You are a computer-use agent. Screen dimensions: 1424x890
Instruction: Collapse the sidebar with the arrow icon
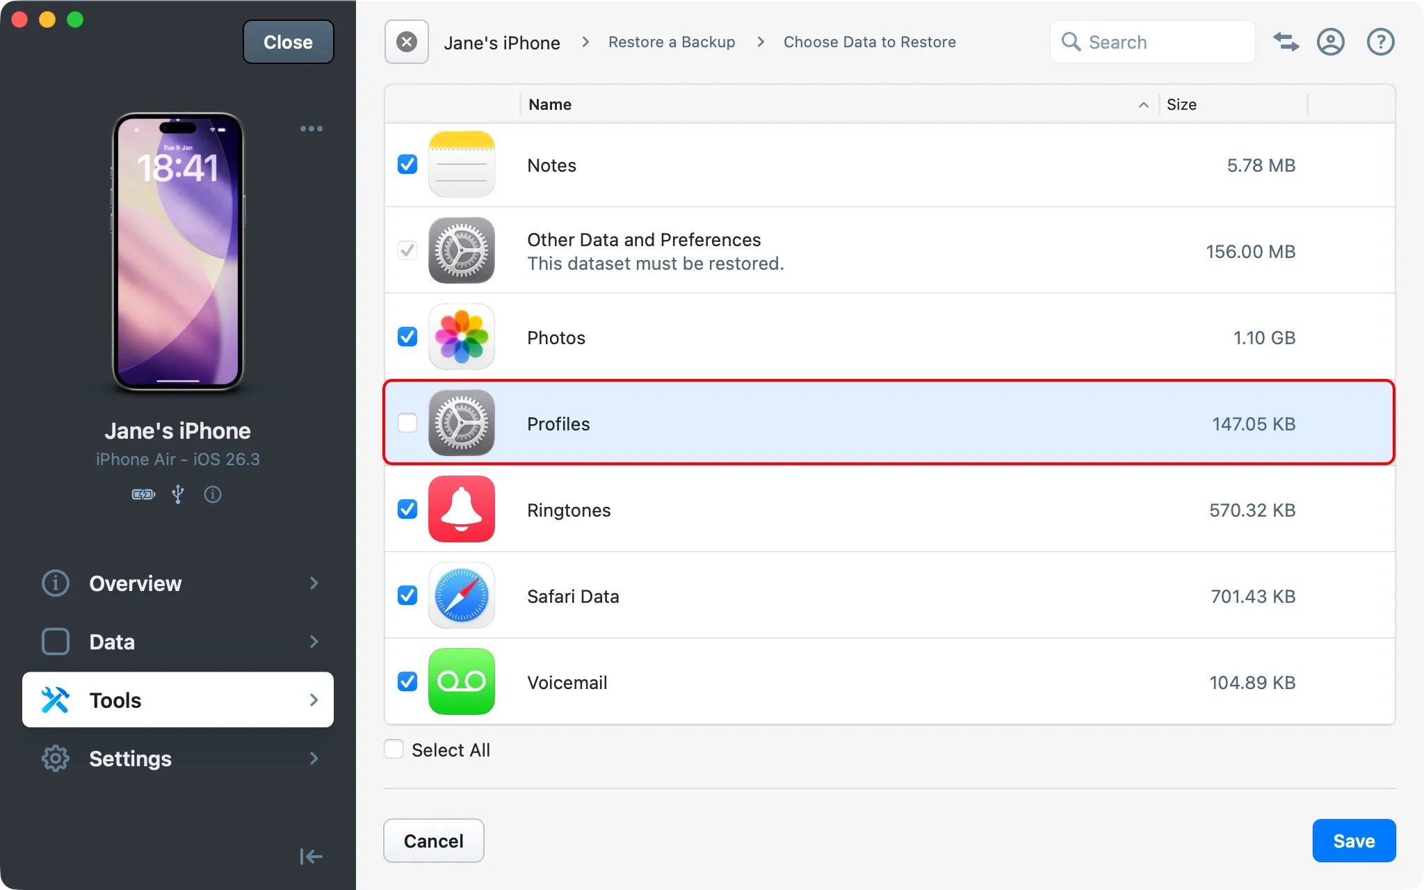point(311,857)
